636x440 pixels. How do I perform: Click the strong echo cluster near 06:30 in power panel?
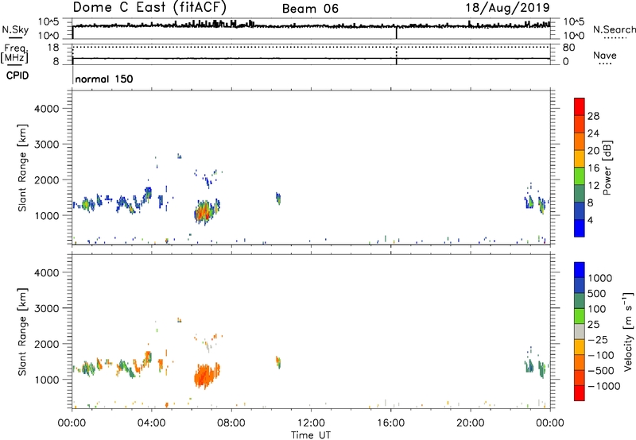tap(206, 211)
